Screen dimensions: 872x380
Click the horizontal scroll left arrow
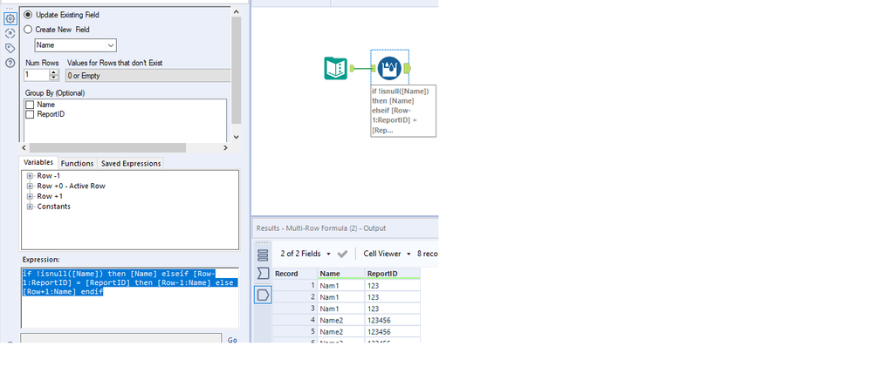coord(24,148)
